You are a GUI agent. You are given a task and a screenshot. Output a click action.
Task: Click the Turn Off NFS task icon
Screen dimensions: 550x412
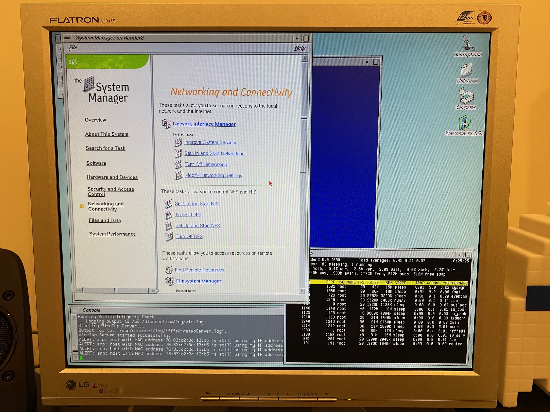click(x=169, y=237)
